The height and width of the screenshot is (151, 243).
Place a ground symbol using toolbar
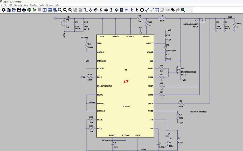click(x=90, y=10)
